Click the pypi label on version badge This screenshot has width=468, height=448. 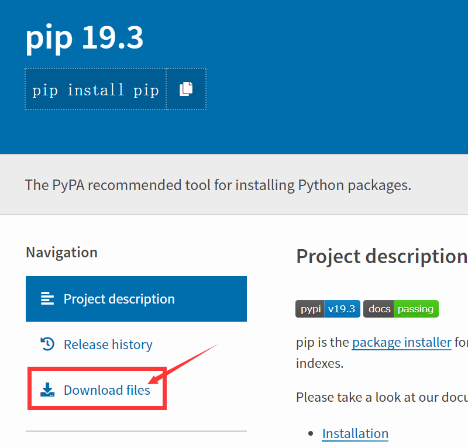pyautogui.click(x=311, y=309)
